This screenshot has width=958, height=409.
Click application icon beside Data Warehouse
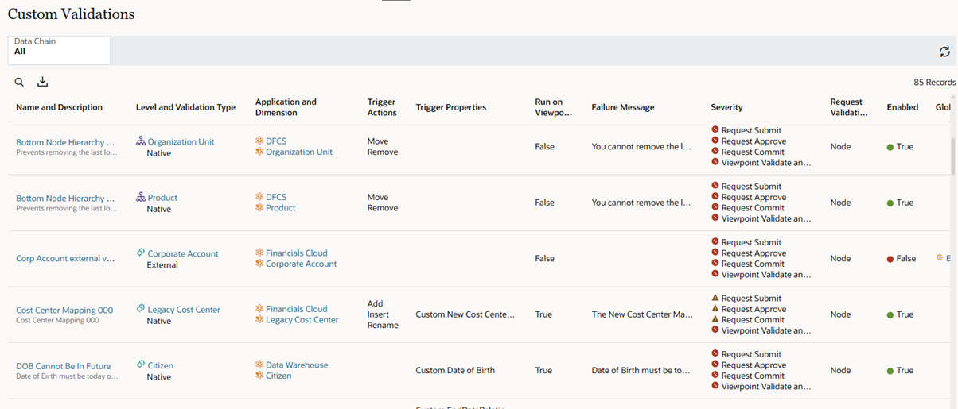(x=259, y=365)
